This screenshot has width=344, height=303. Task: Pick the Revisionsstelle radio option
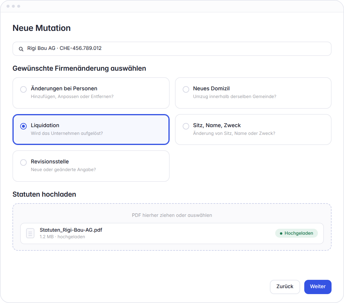coord(23,162)
